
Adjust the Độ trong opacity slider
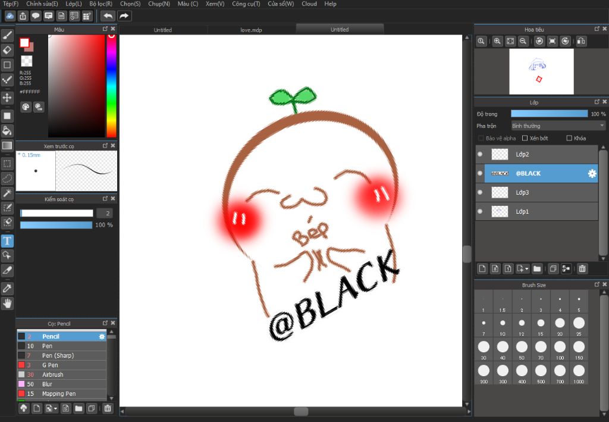click(x=549, y=114)
